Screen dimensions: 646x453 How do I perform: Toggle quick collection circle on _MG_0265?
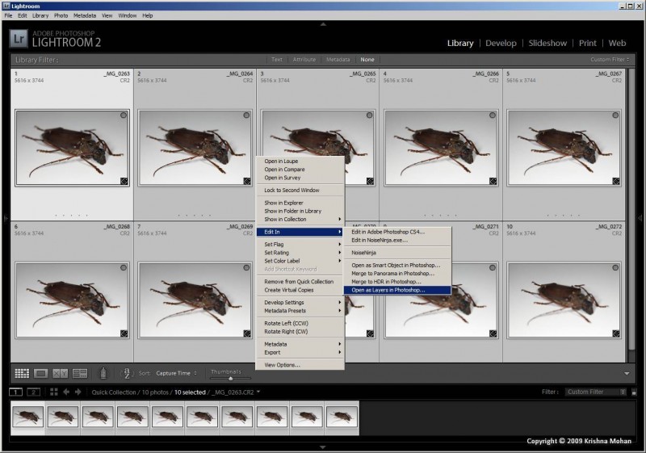point(370,115)
